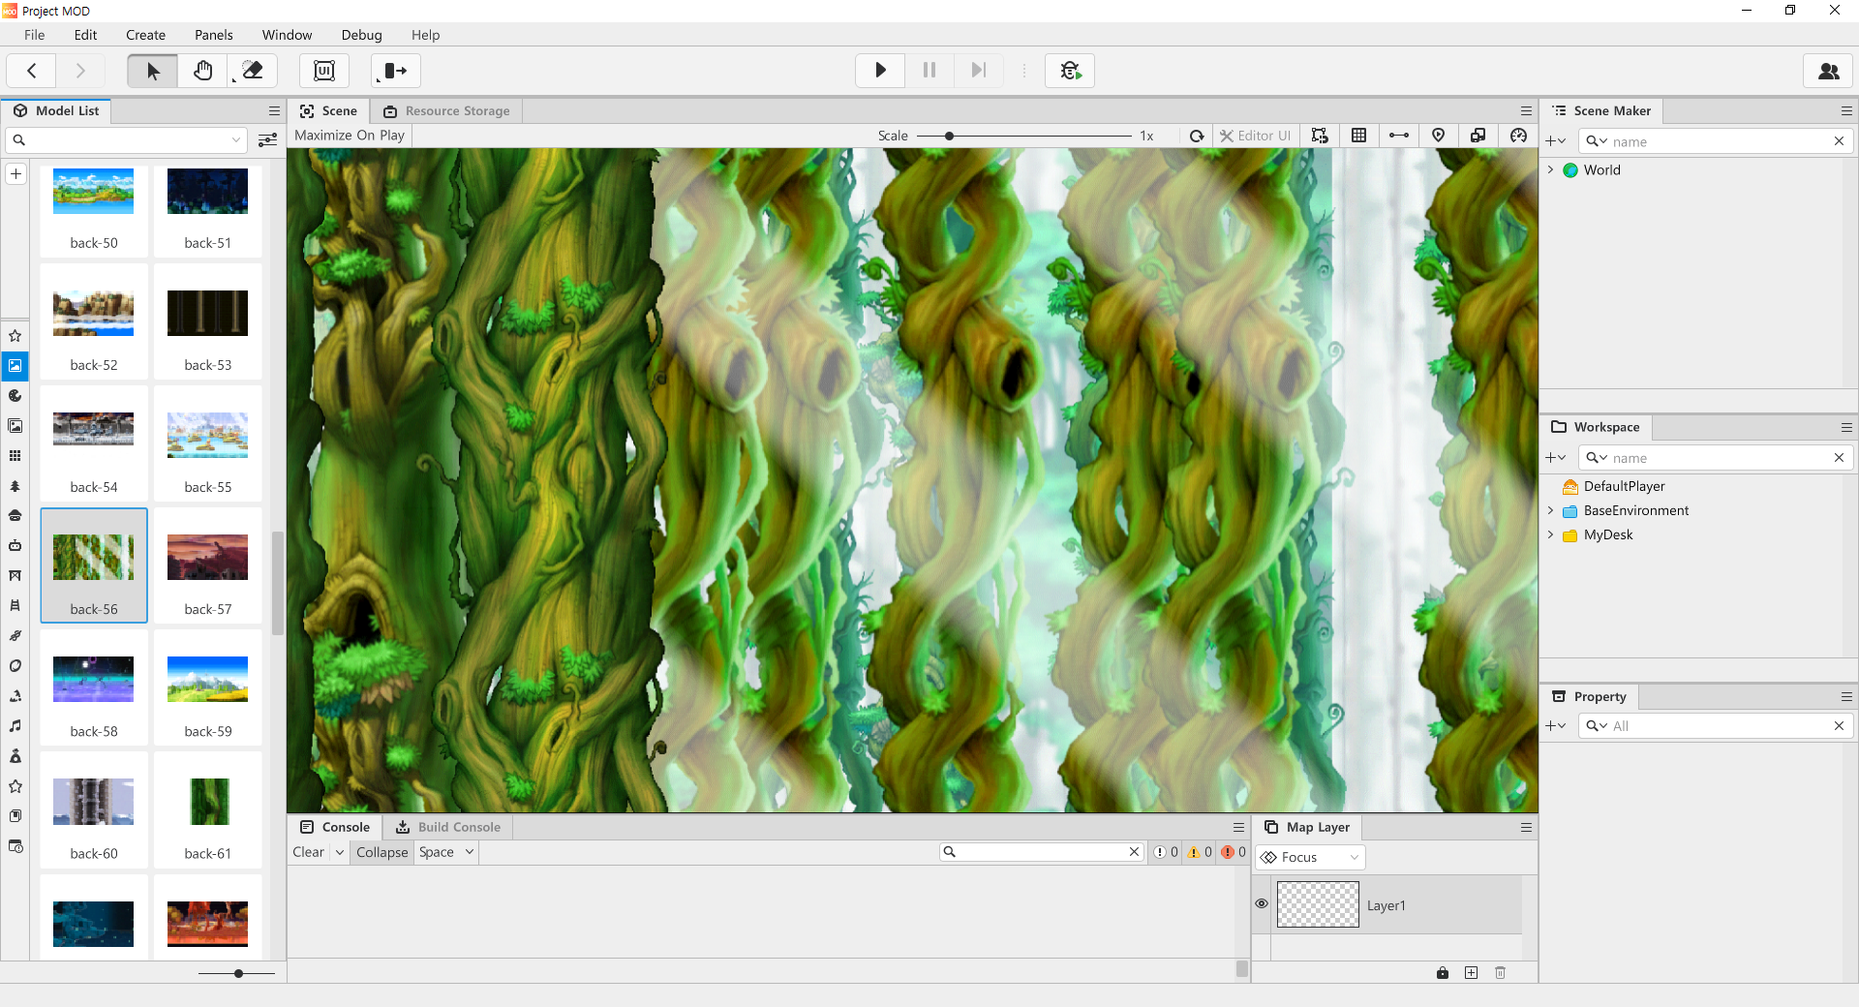Image resolution: width=1859 pixels, height=1007 pixels.
Task: Select the DefaultPlayer workspace item
Action: (1624, 486)
